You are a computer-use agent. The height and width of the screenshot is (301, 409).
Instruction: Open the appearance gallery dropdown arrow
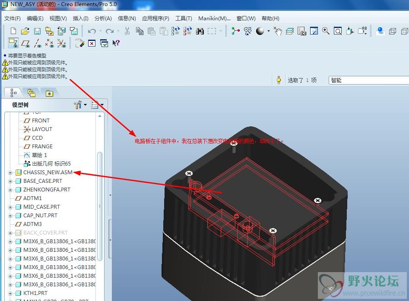(x=268, y=31)
